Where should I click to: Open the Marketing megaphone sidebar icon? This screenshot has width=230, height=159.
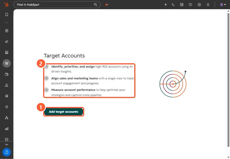pos(7,41)
